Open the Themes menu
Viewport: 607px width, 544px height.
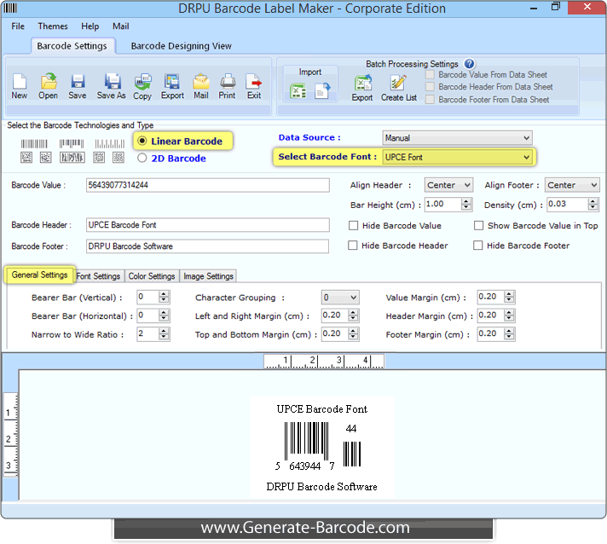[53, 26]
